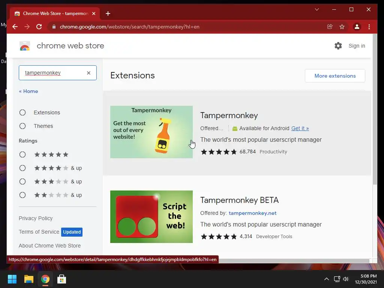Screen dimensions: 384x288
Task: Open Chrome's three-dot menu
Action: 369,27
